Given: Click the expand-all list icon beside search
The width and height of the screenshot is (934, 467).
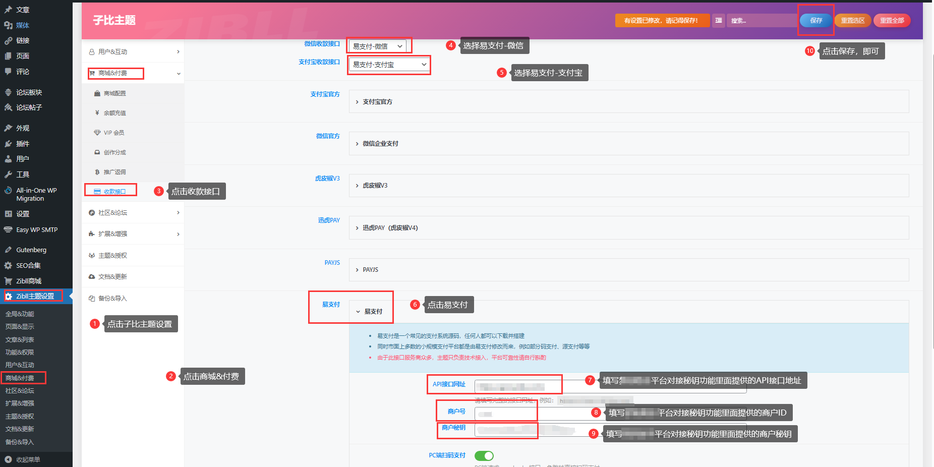Looking at the screenshot, I should point(719,21).
